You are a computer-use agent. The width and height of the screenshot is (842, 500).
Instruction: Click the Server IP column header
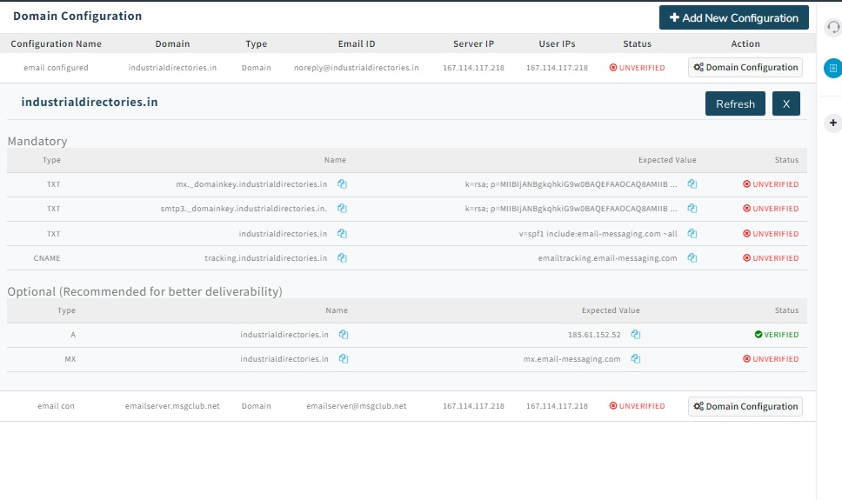point(473,44)
